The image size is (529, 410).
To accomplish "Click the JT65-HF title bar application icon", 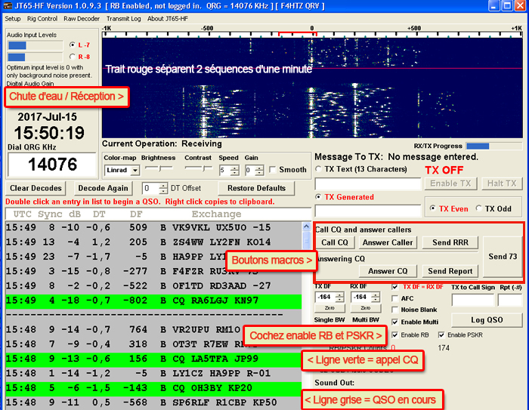I will pyautogui.click(x=7, y=6).
